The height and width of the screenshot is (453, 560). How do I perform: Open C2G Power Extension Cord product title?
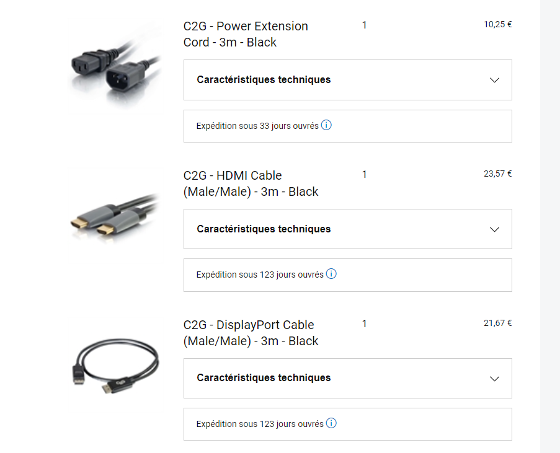pos(246,34)
